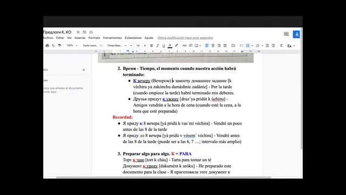Screen dimensions: 346x195
Task: Open version history via Última modificación link
Action: point(185,38)
